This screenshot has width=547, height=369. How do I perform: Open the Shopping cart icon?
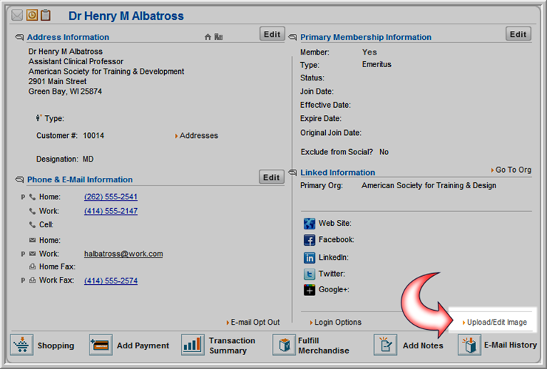coord(21,345)
